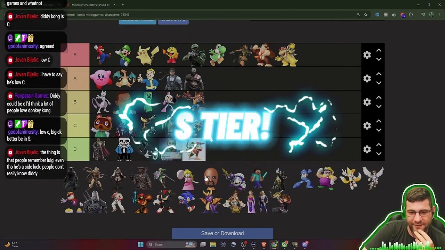The image size is (445, 250).
Task: Select Vault Boy in the A tier
Action: [147, 78]
